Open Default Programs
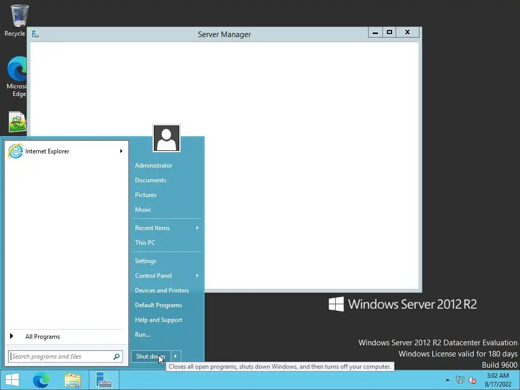 158,305
